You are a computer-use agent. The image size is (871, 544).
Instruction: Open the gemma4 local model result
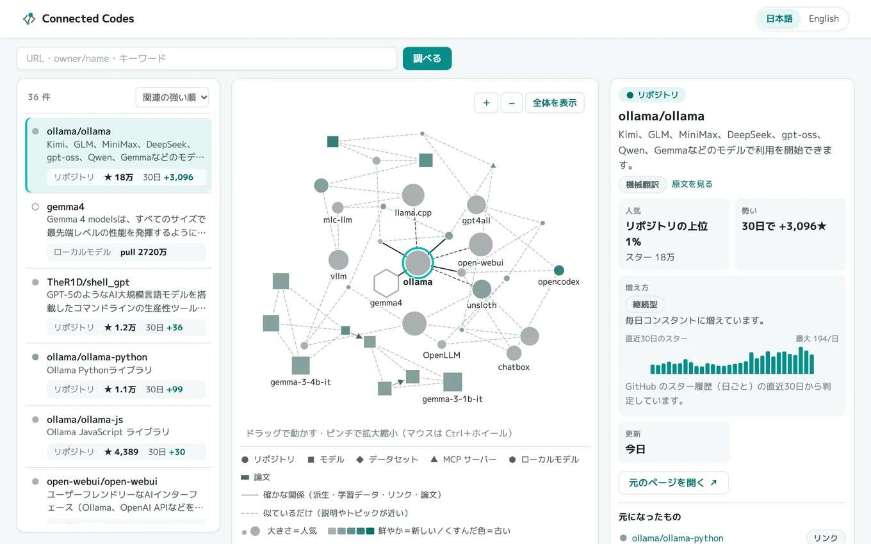tap(118, 231)
